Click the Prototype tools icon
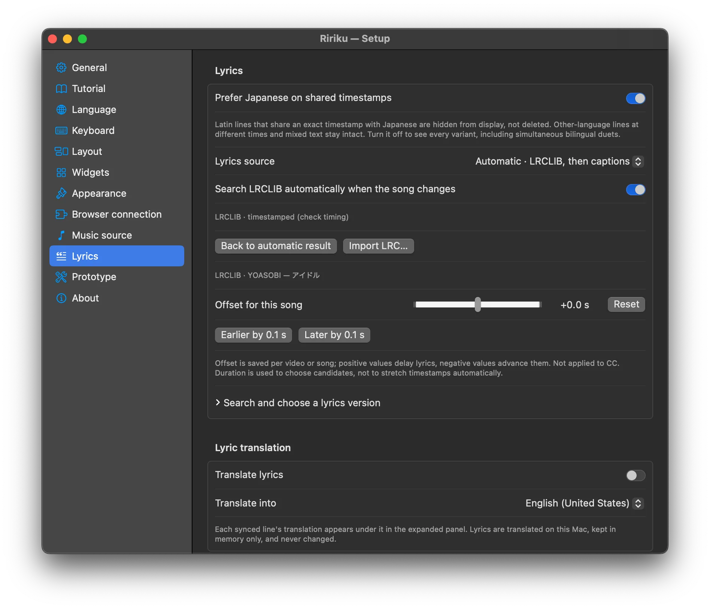This screenshot has height=609, width=710. point(61,277)
